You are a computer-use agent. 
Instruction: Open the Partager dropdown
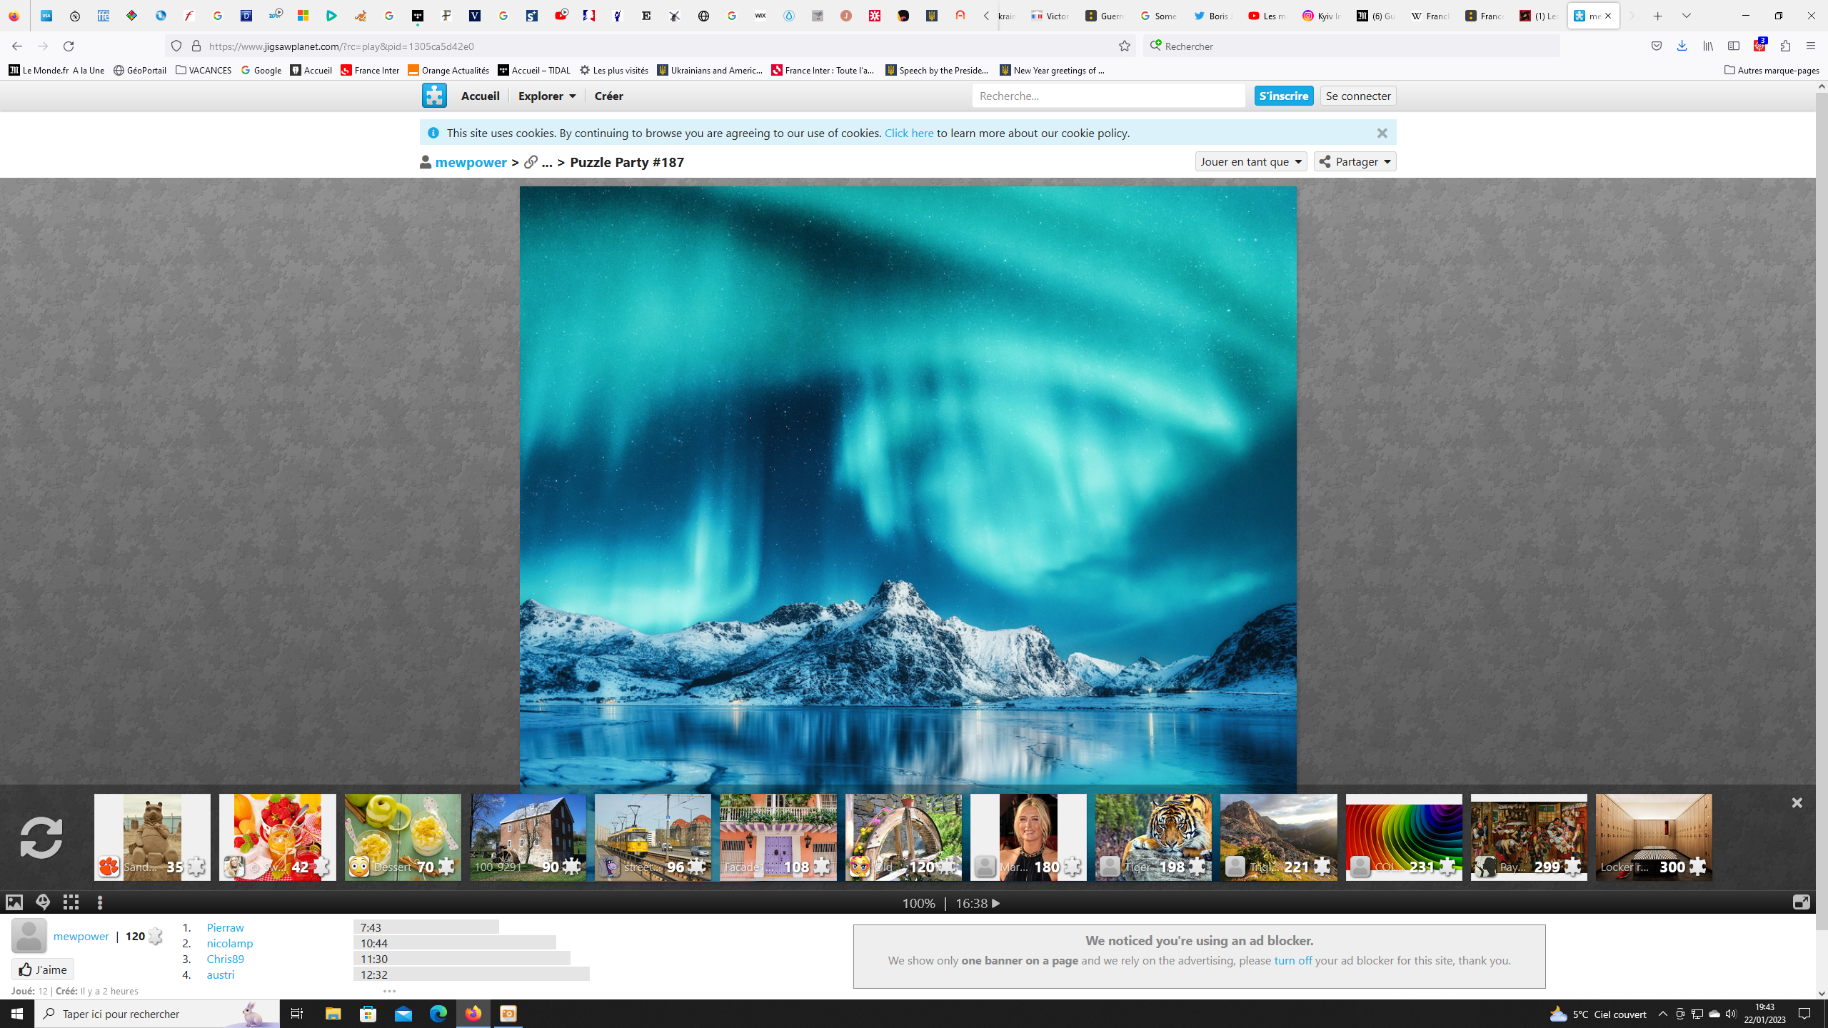tap(1355, 162)
